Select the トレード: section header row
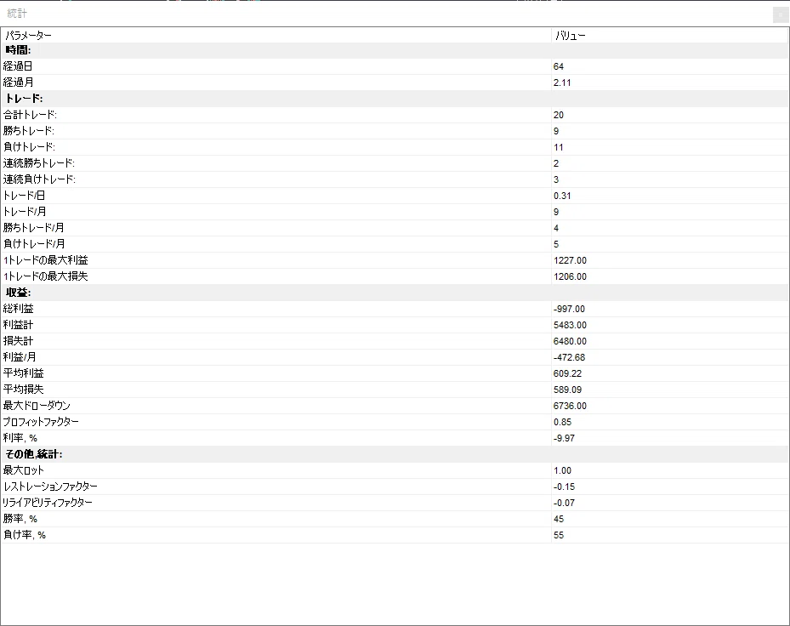Screen dimensions: 790x626 click(395, 99)
